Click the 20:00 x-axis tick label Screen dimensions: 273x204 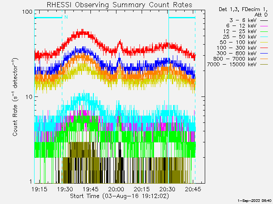(x=116, y=189)
